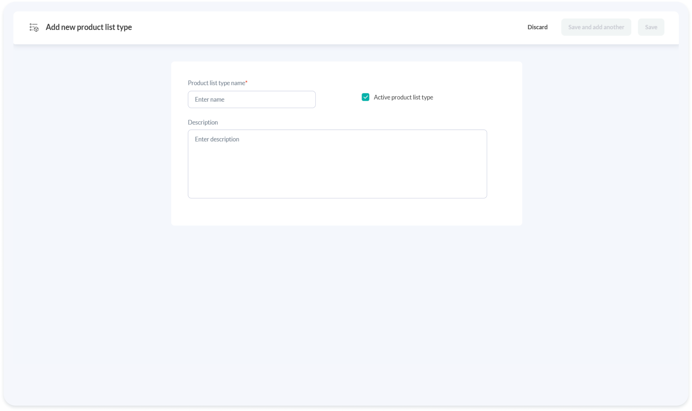Click the 'Product list type name' label
Screen dimensions: 692x411
click(216, 83)
